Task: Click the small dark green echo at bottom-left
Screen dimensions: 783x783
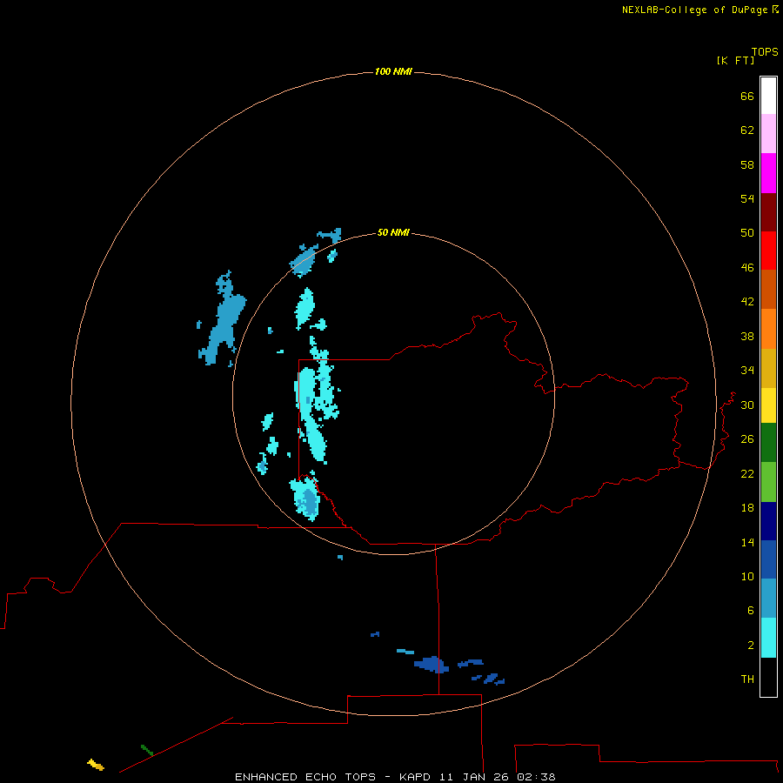Action: pyautogui.click(x=147, y=750)
